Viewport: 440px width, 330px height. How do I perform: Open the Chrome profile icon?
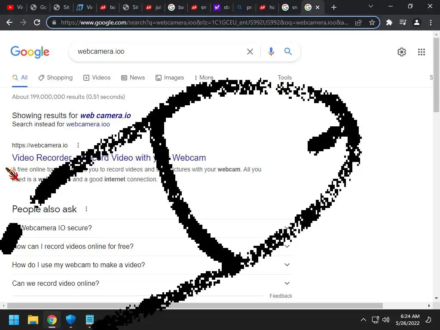click(417, 22)
